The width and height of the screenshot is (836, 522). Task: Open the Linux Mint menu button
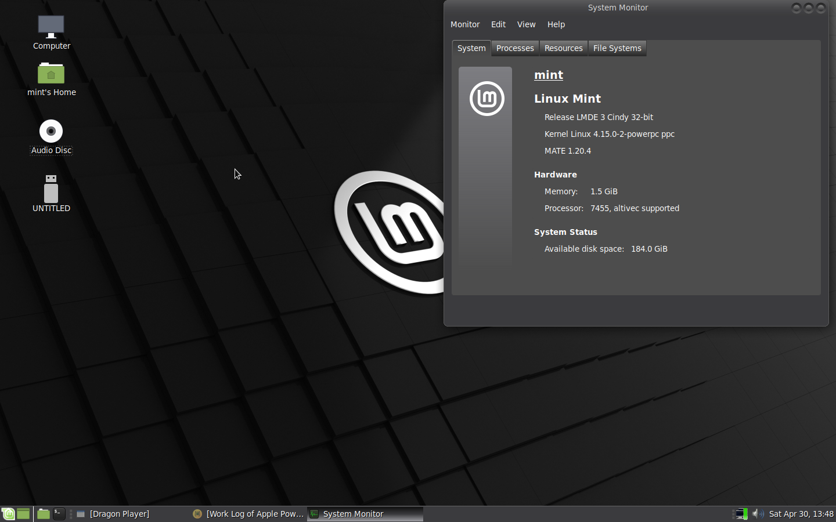8,514
